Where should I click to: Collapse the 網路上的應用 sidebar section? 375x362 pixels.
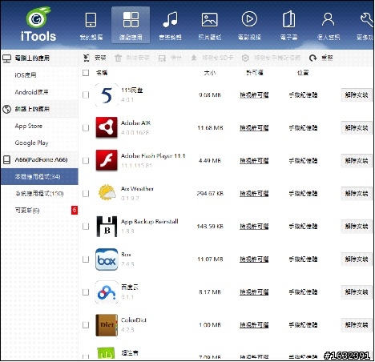(x=39, y=109)
